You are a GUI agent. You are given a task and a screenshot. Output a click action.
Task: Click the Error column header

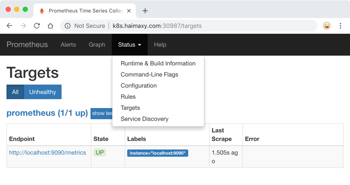252,139
